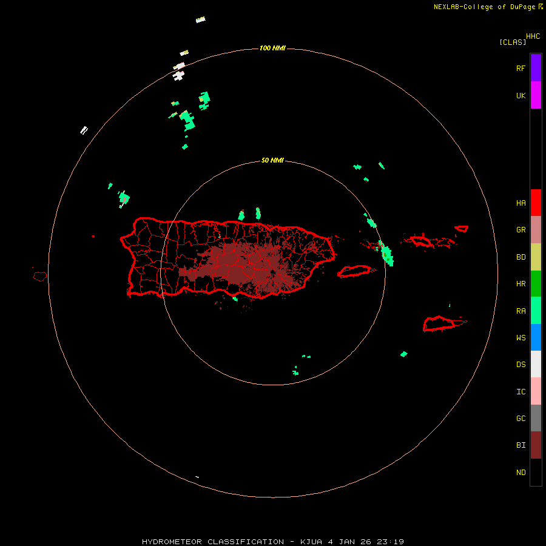Click the 50 NMI range ring label
546x546 pixels.
(x=272, y=160)
